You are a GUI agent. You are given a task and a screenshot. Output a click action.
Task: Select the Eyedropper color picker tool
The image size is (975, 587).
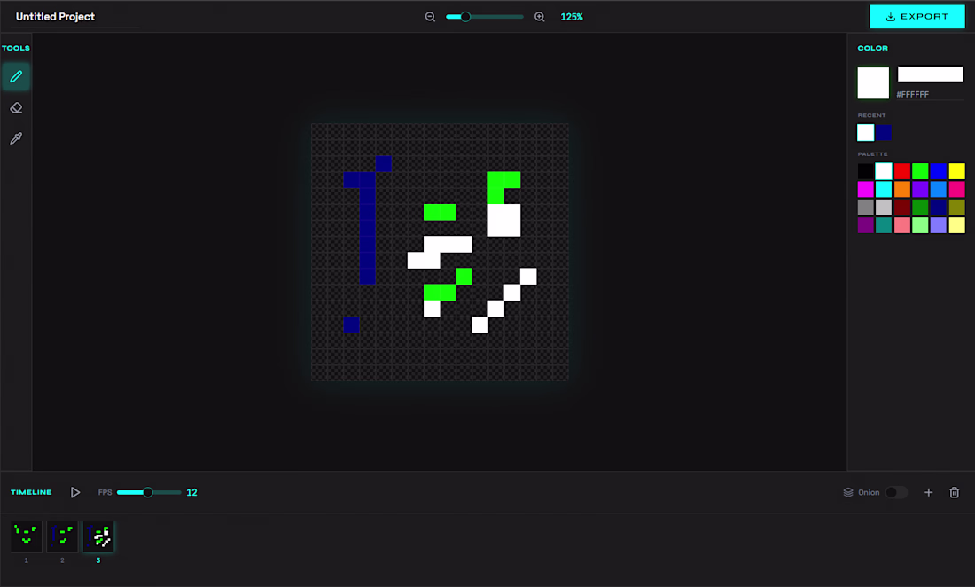tap(16, 138)
